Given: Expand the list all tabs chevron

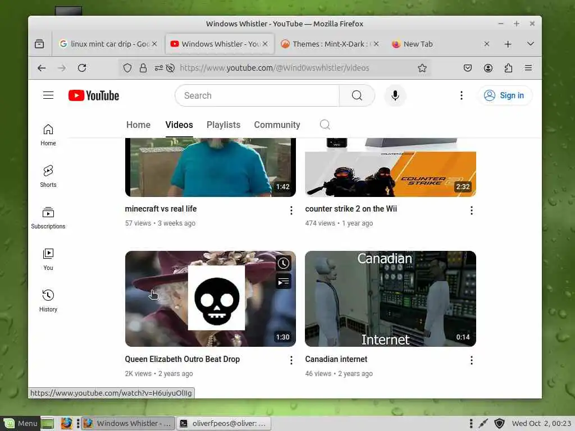Looking at the screenshot, I should point(530,44).
